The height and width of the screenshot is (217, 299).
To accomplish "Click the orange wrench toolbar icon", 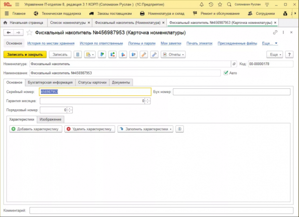I will (144, 55).
